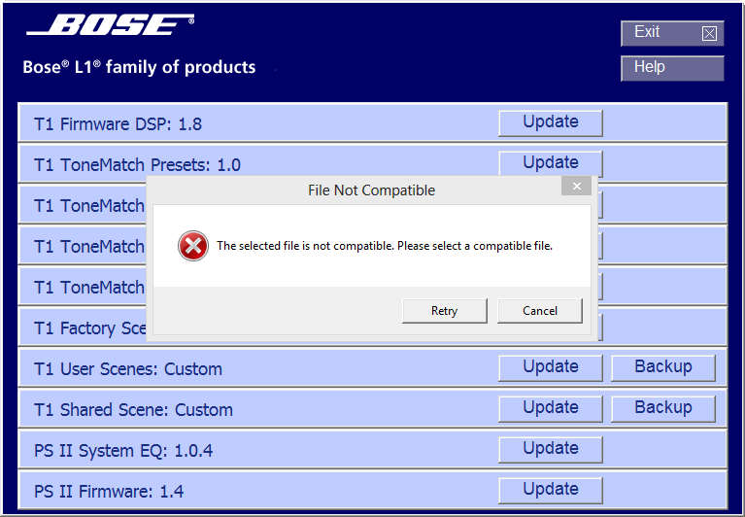Backup the T1 Shared Scene

pyautogui.click(x=663, y=408)
